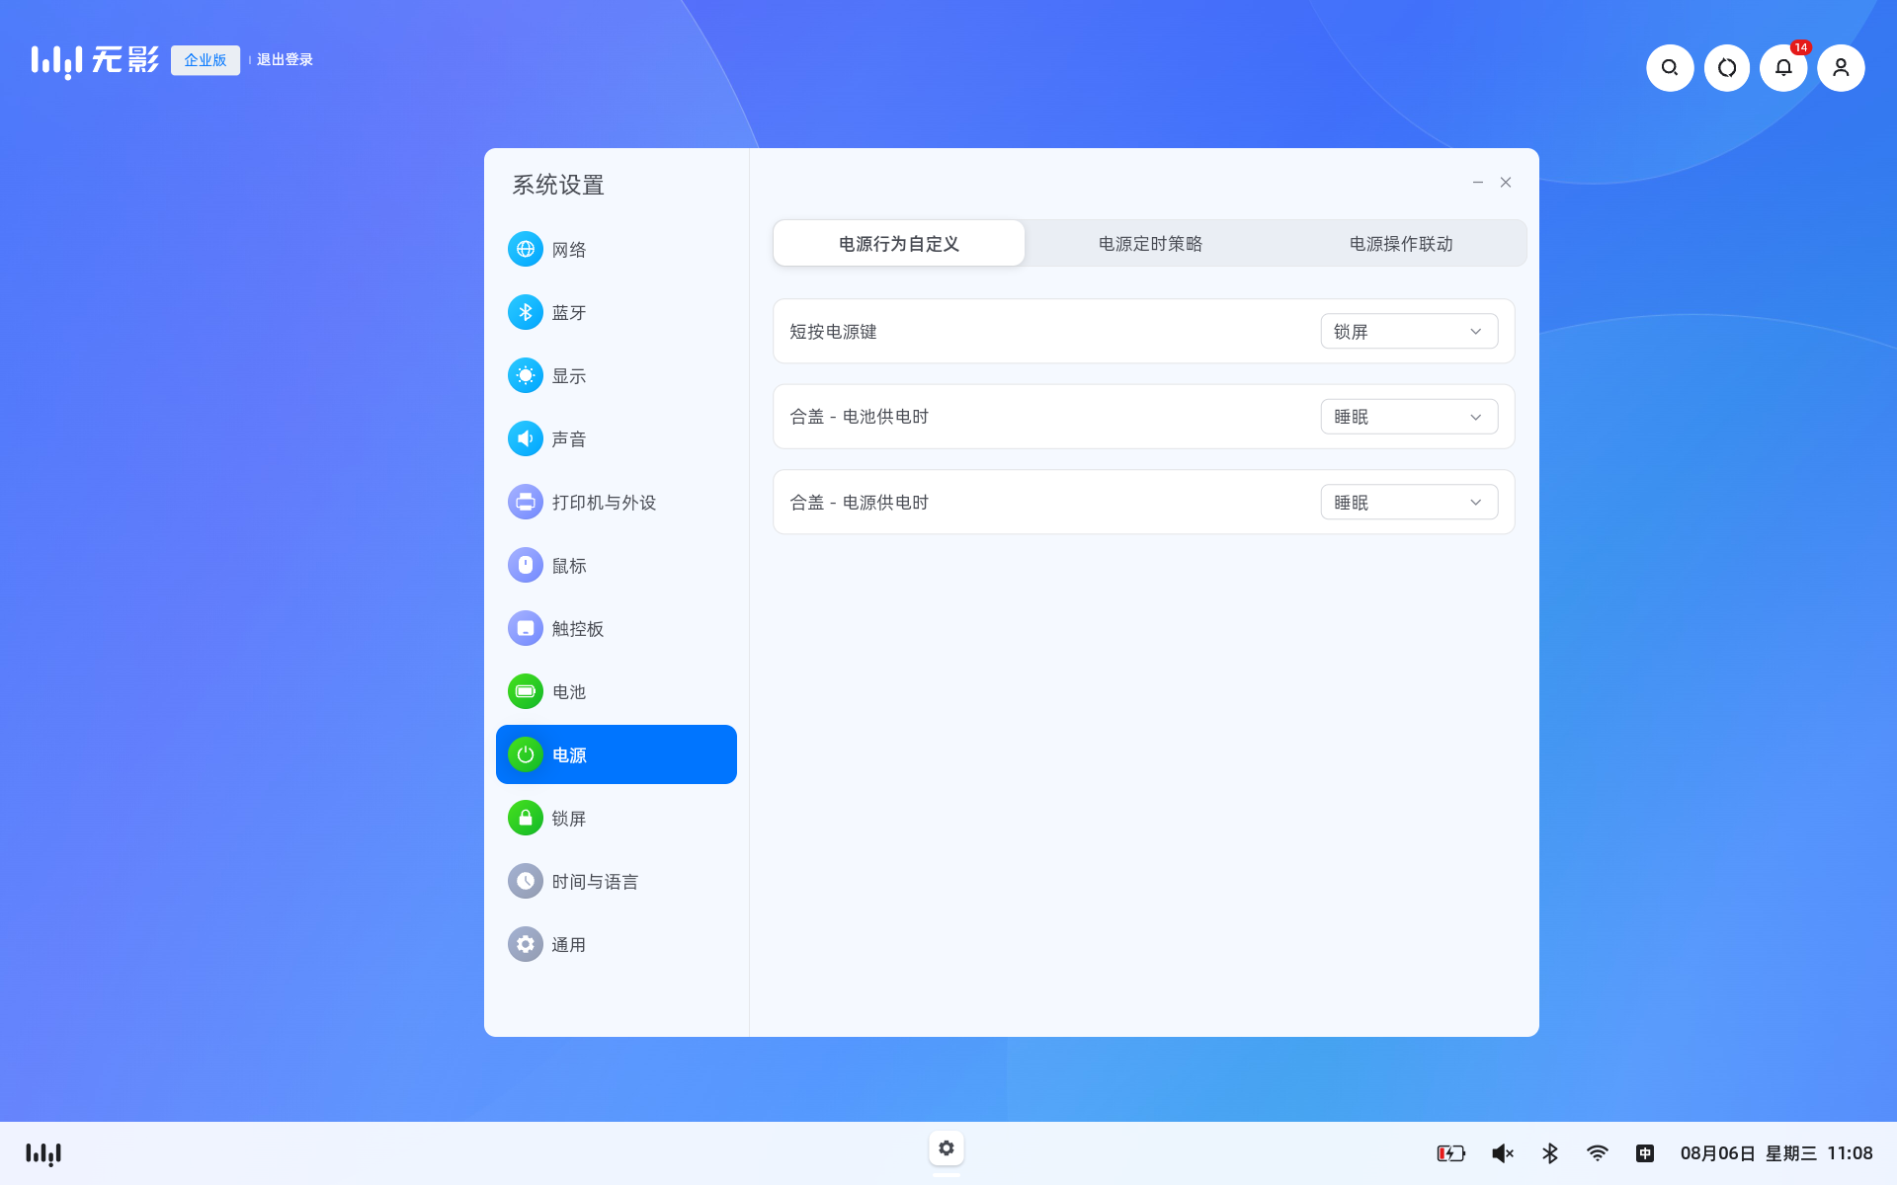Open the 无影 start logo in taskbar
Image resolution: width=1897 pixels, height=1185 pixels.
pyautogui.click(x=43, y=1153)
